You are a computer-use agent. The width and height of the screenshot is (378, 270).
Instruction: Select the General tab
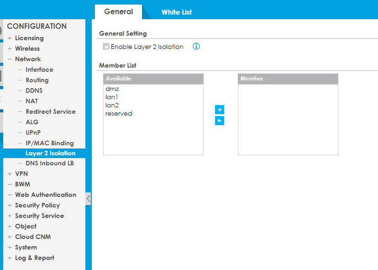pos(118,12)
